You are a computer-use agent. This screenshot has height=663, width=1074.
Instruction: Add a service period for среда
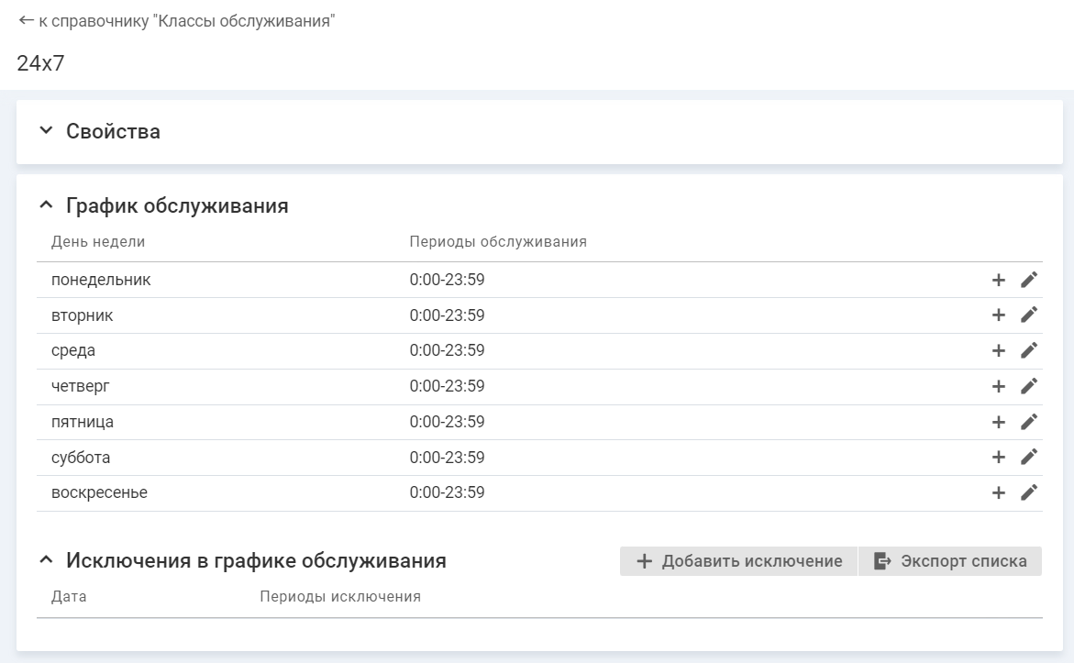click(x=999, y=350)
